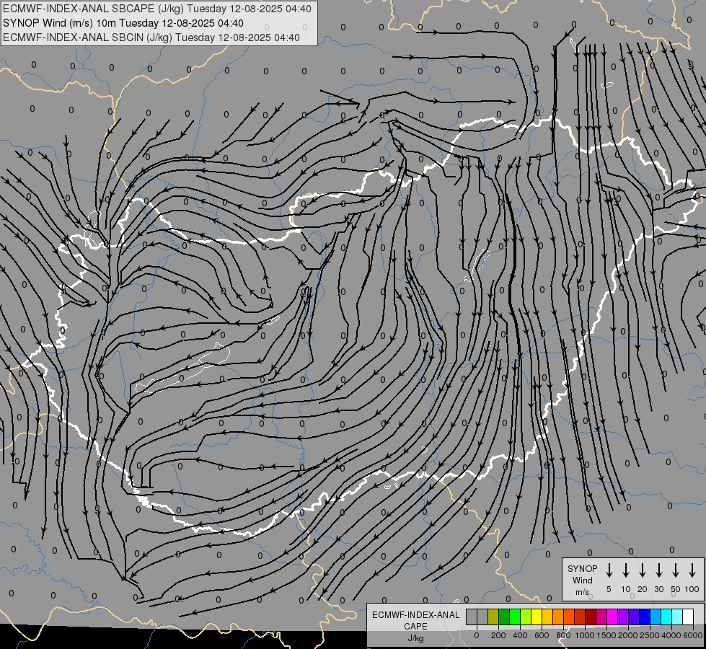The height and width of the screenshot is (649, 706).
Task: Click the 2500 tick label on CAPE scale
Action: pyautogui.click(x=650, y=635)
